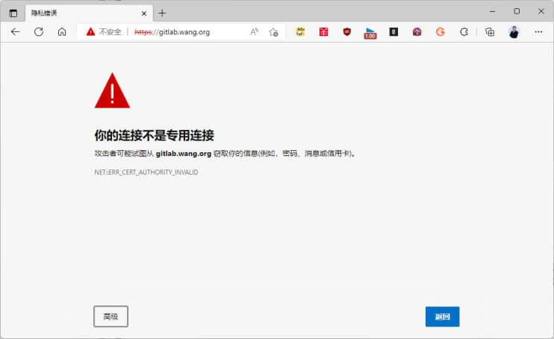The width and height of the screenshot is (554, 339).
Task: Click the 高级 button
Action: pyautogui.click(x=111, y=317)
